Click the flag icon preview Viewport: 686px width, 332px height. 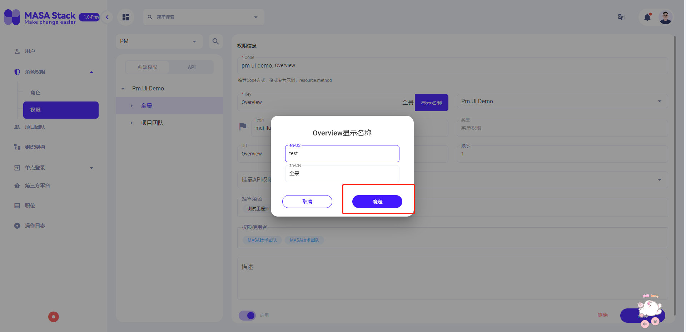pos(243,127)
